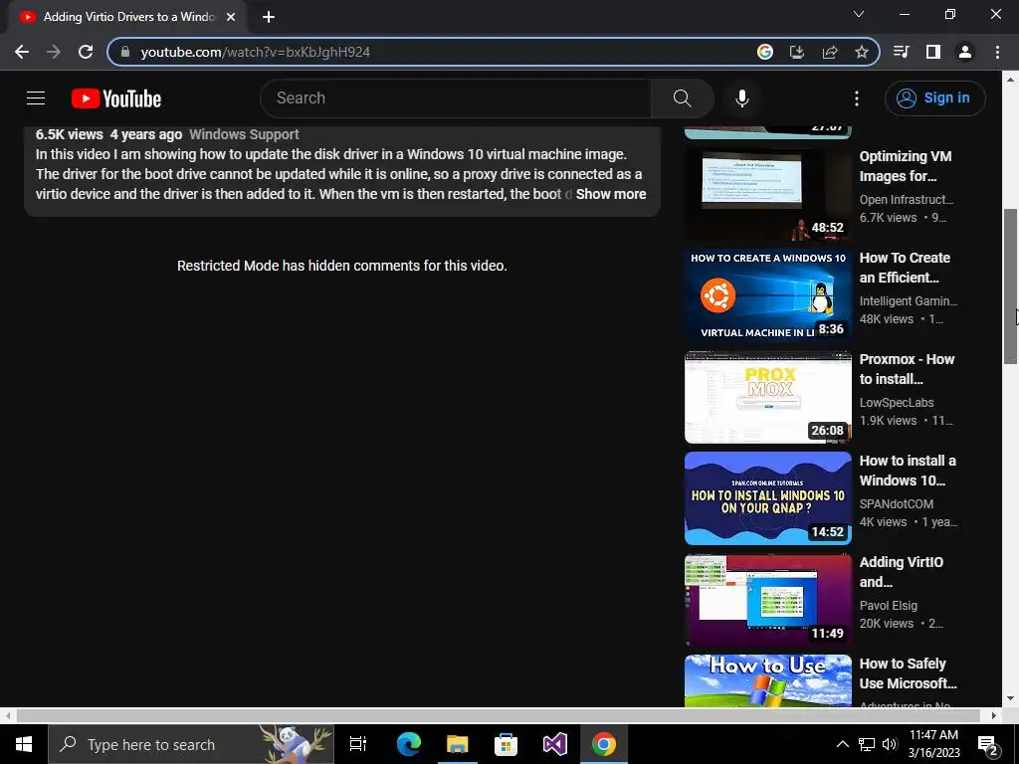Click the Restricted Mode hidden comments notice

[342, 266]
